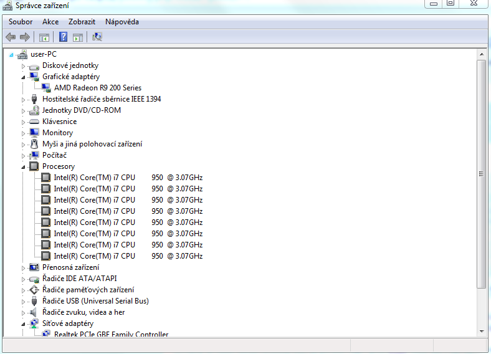Select the user-PC label

pyautogui.click(x=44, y=54)
